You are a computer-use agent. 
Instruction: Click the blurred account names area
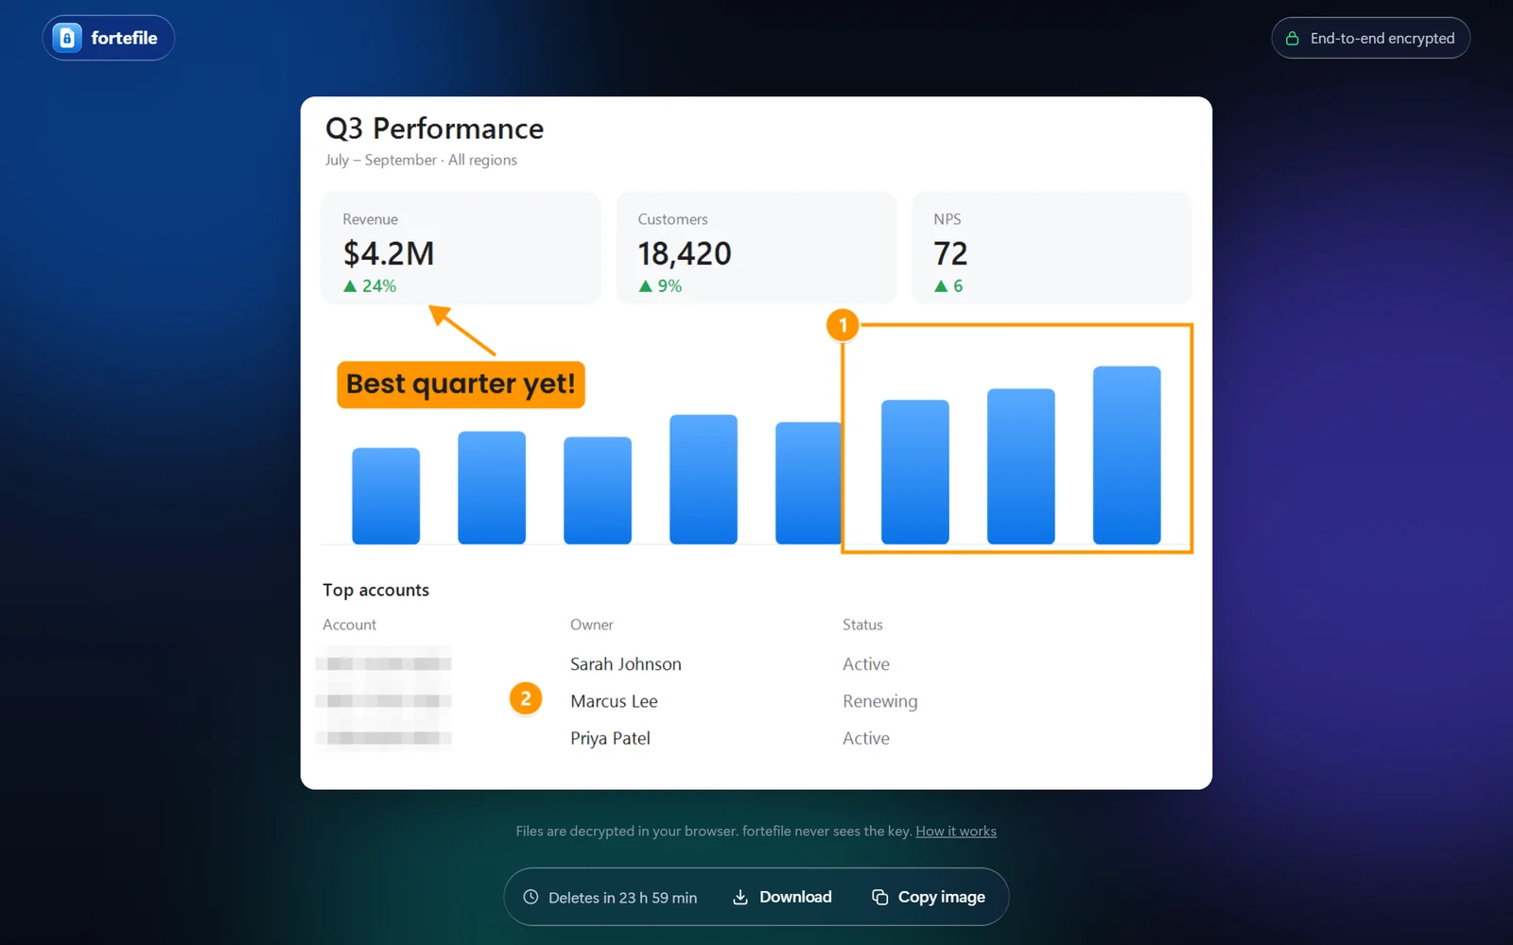(x=384, y=699)
